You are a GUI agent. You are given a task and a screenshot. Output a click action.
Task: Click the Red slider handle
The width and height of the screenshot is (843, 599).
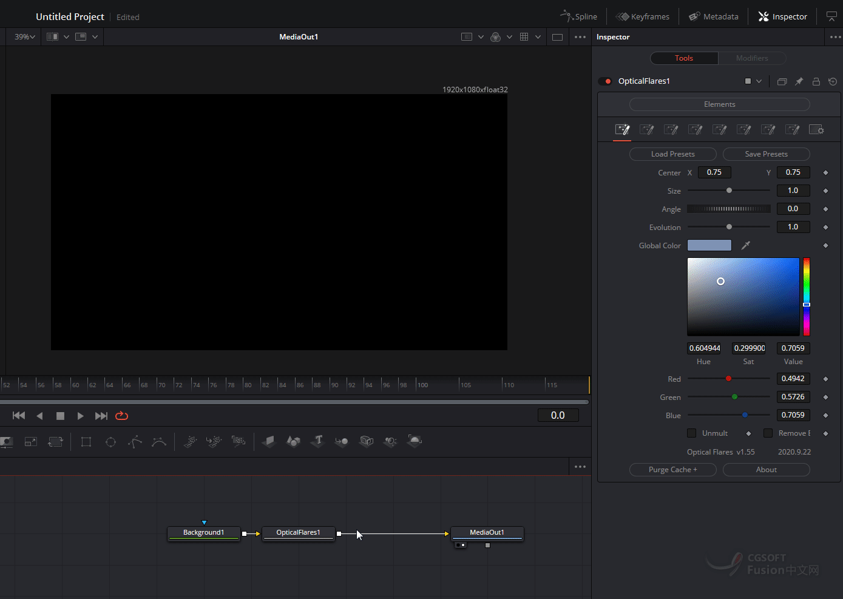pyautogui.click(x=728, y=379)
